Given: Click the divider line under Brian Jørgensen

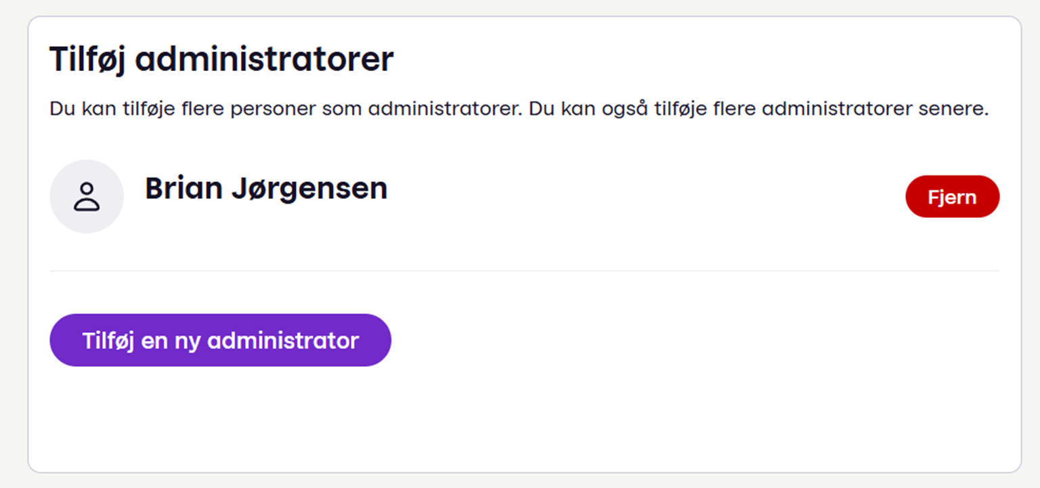Looking at the screenshot, I should 524,271.
